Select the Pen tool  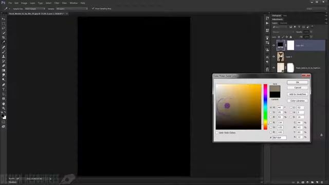4,84
